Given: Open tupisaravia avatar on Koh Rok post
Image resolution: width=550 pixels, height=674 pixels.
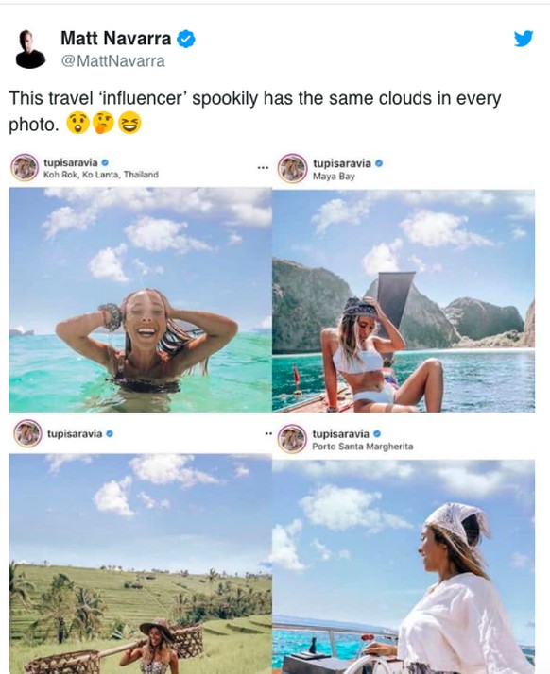Looking at the screenshot, I should click(x=25, y=168).
